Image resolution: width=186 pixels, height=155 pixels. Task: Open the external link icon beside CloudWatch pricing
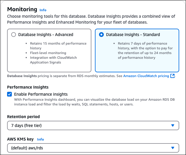172,76
